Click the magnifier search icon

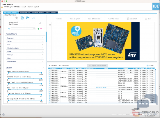9,29
